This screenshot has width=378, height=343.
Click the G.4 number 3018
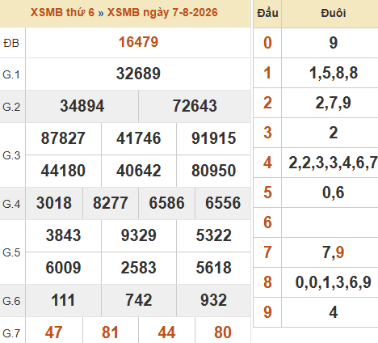point(54,203)
